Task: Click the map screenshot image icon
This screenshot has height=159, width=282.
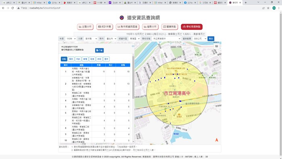Action: (217, 46)
